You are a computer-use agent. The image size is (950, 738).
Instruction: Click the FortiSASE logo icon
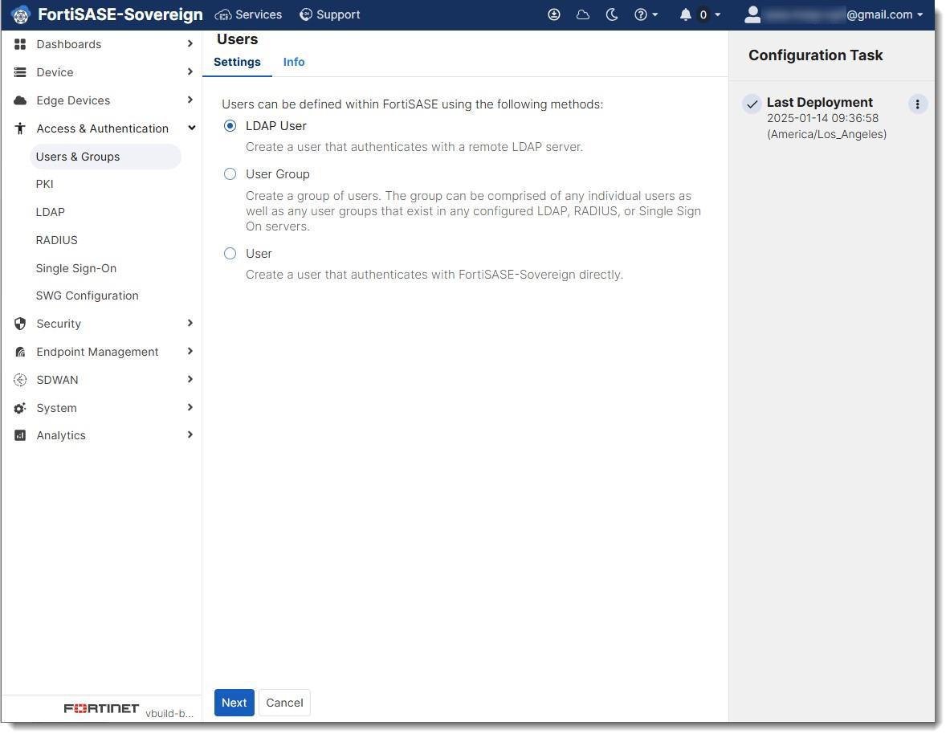tap(21, 14)
